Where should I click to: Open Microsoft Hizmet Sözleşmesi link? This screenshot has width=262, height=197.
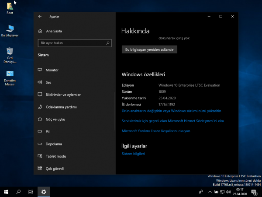(x=172, y=121)
